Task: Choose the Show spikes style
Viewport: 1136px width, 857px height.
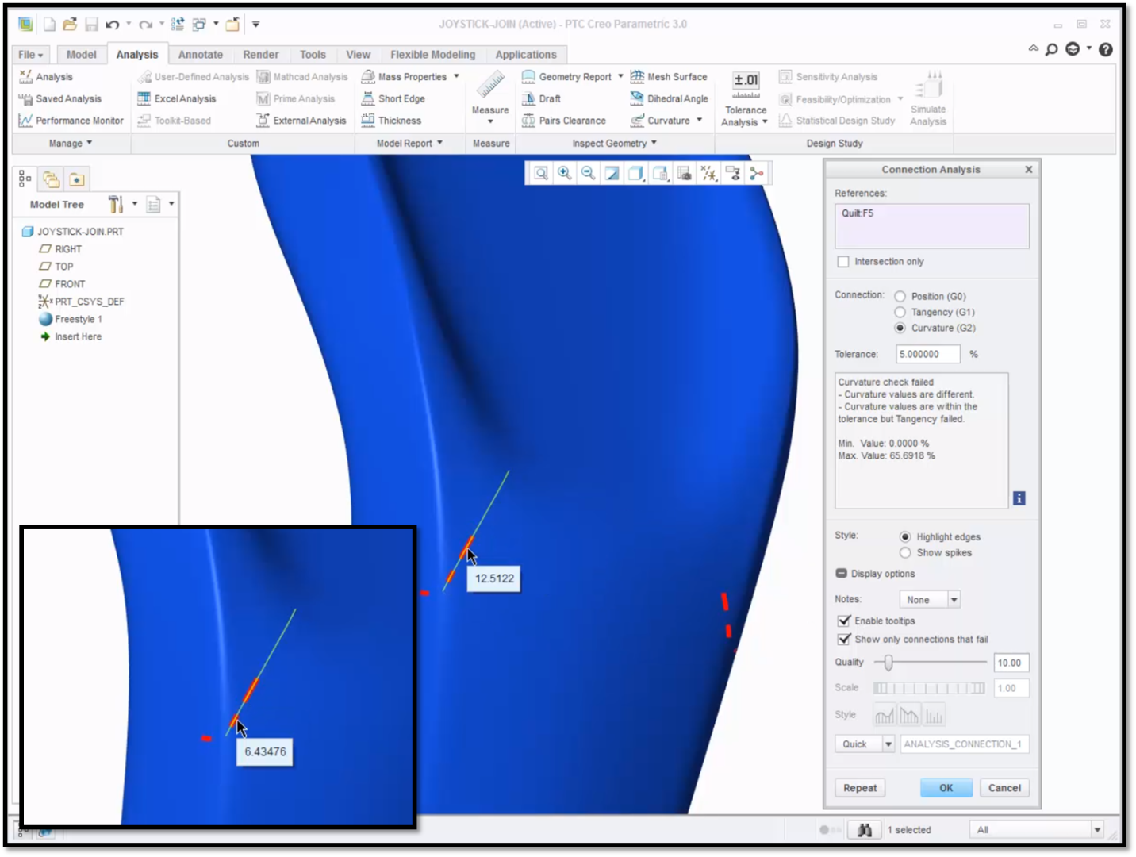Action: 905,553
